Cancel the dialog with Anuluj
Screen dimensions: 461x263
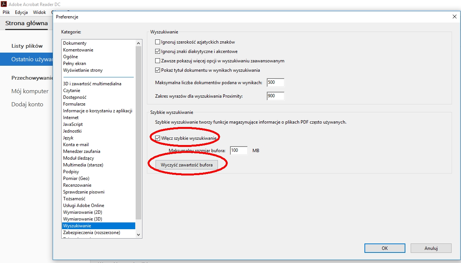pyautogui.click(x=431, y=248)
